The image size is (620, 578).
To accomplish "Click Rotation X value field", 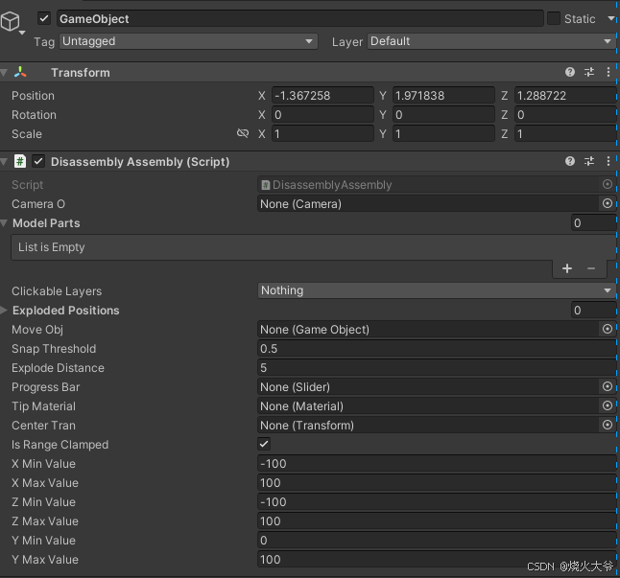I will click(x=322, y=114).
